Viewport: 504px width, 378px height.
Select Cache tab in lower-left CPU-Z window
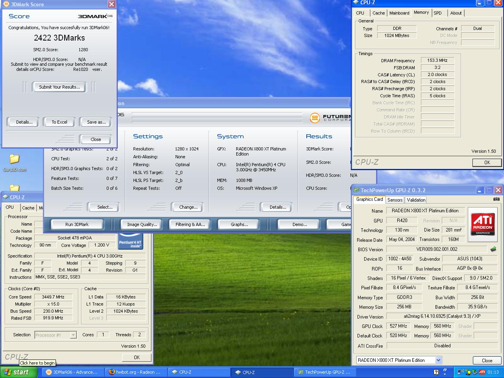(x=28, y=208)
